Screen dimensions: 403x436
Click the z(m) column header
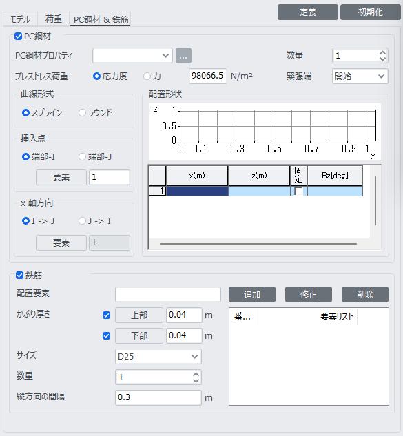click(x=259, y=176)
